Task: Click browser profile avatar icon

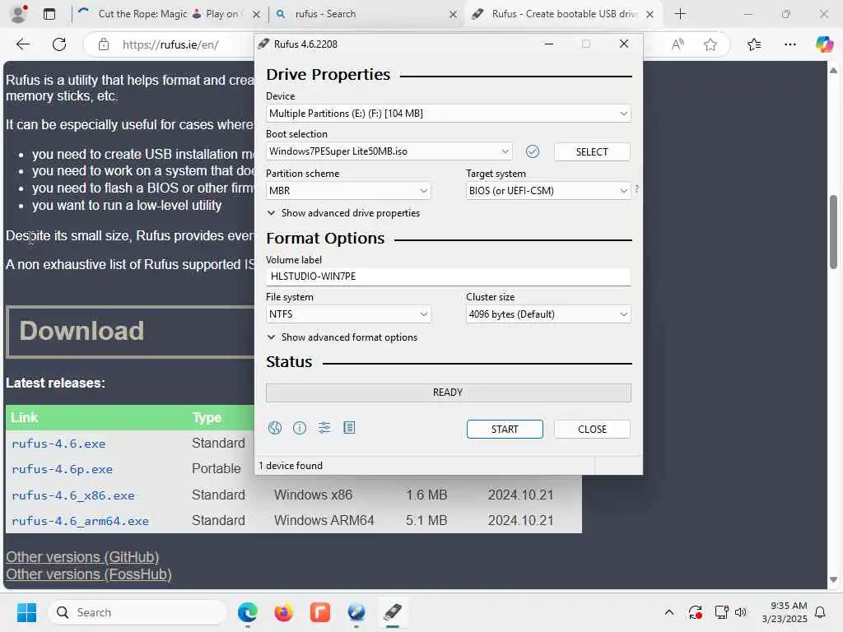Action: pos(19,14)
